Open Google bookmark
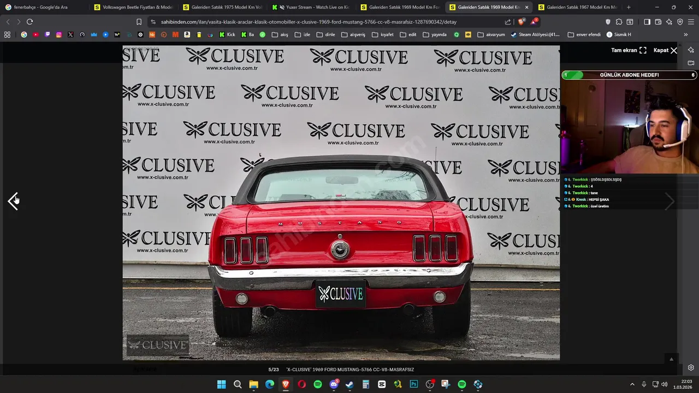Viewport: 699px width, 393px height. point(24,34)
